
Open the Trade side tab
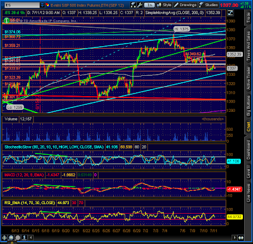click(249, 18)
